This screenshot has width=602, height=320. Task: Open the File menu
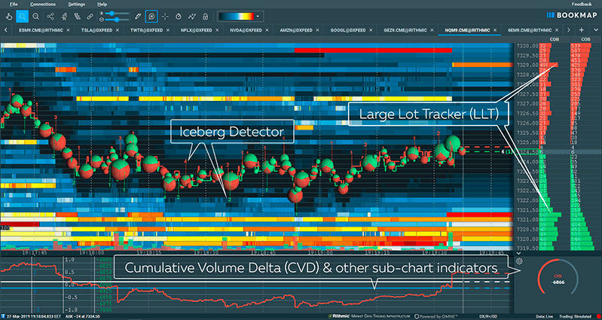14,5
